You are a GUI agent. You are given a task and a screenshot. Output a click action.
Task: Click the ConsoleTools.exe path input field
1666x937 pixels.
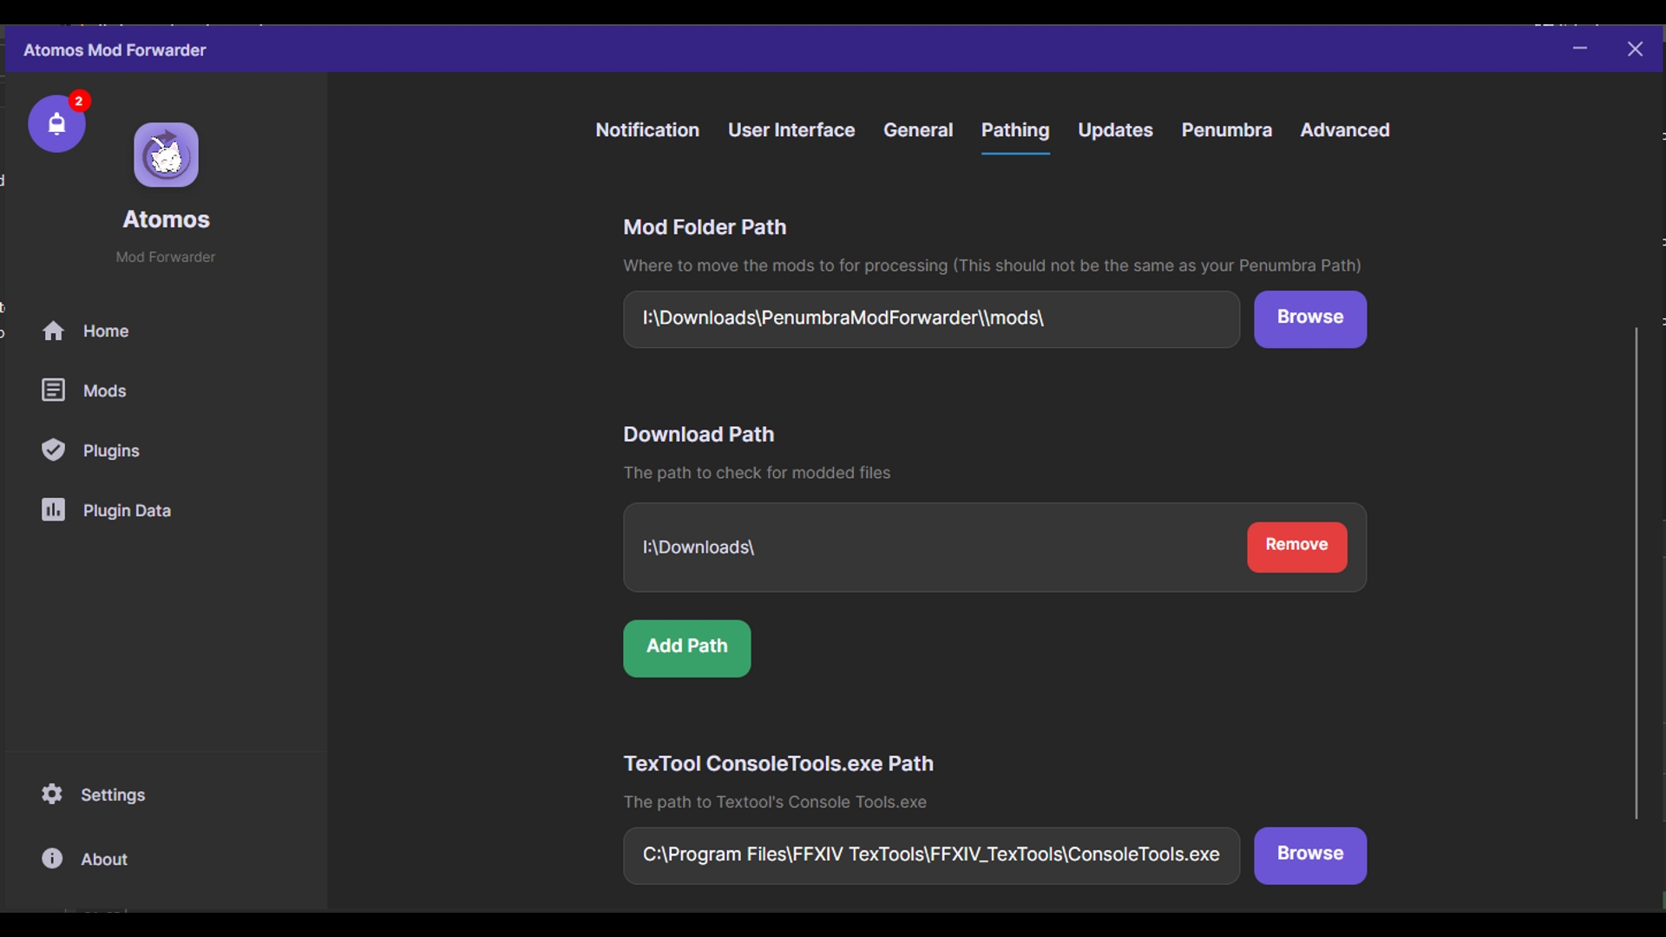click(931, 855)
